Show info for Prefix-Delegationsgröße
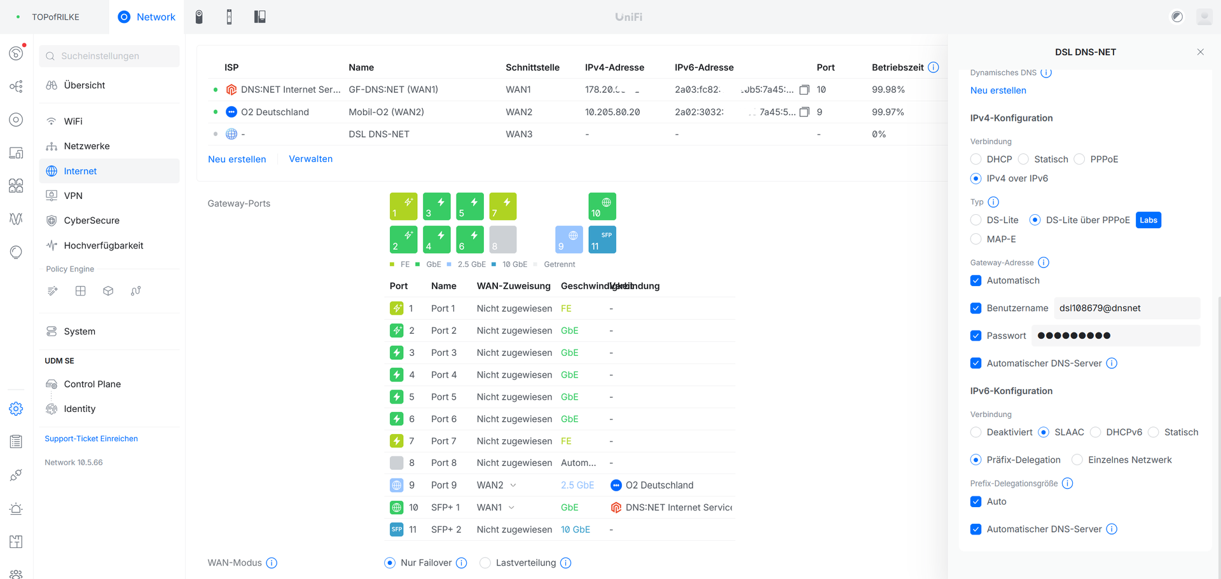 pos(1068,484)
